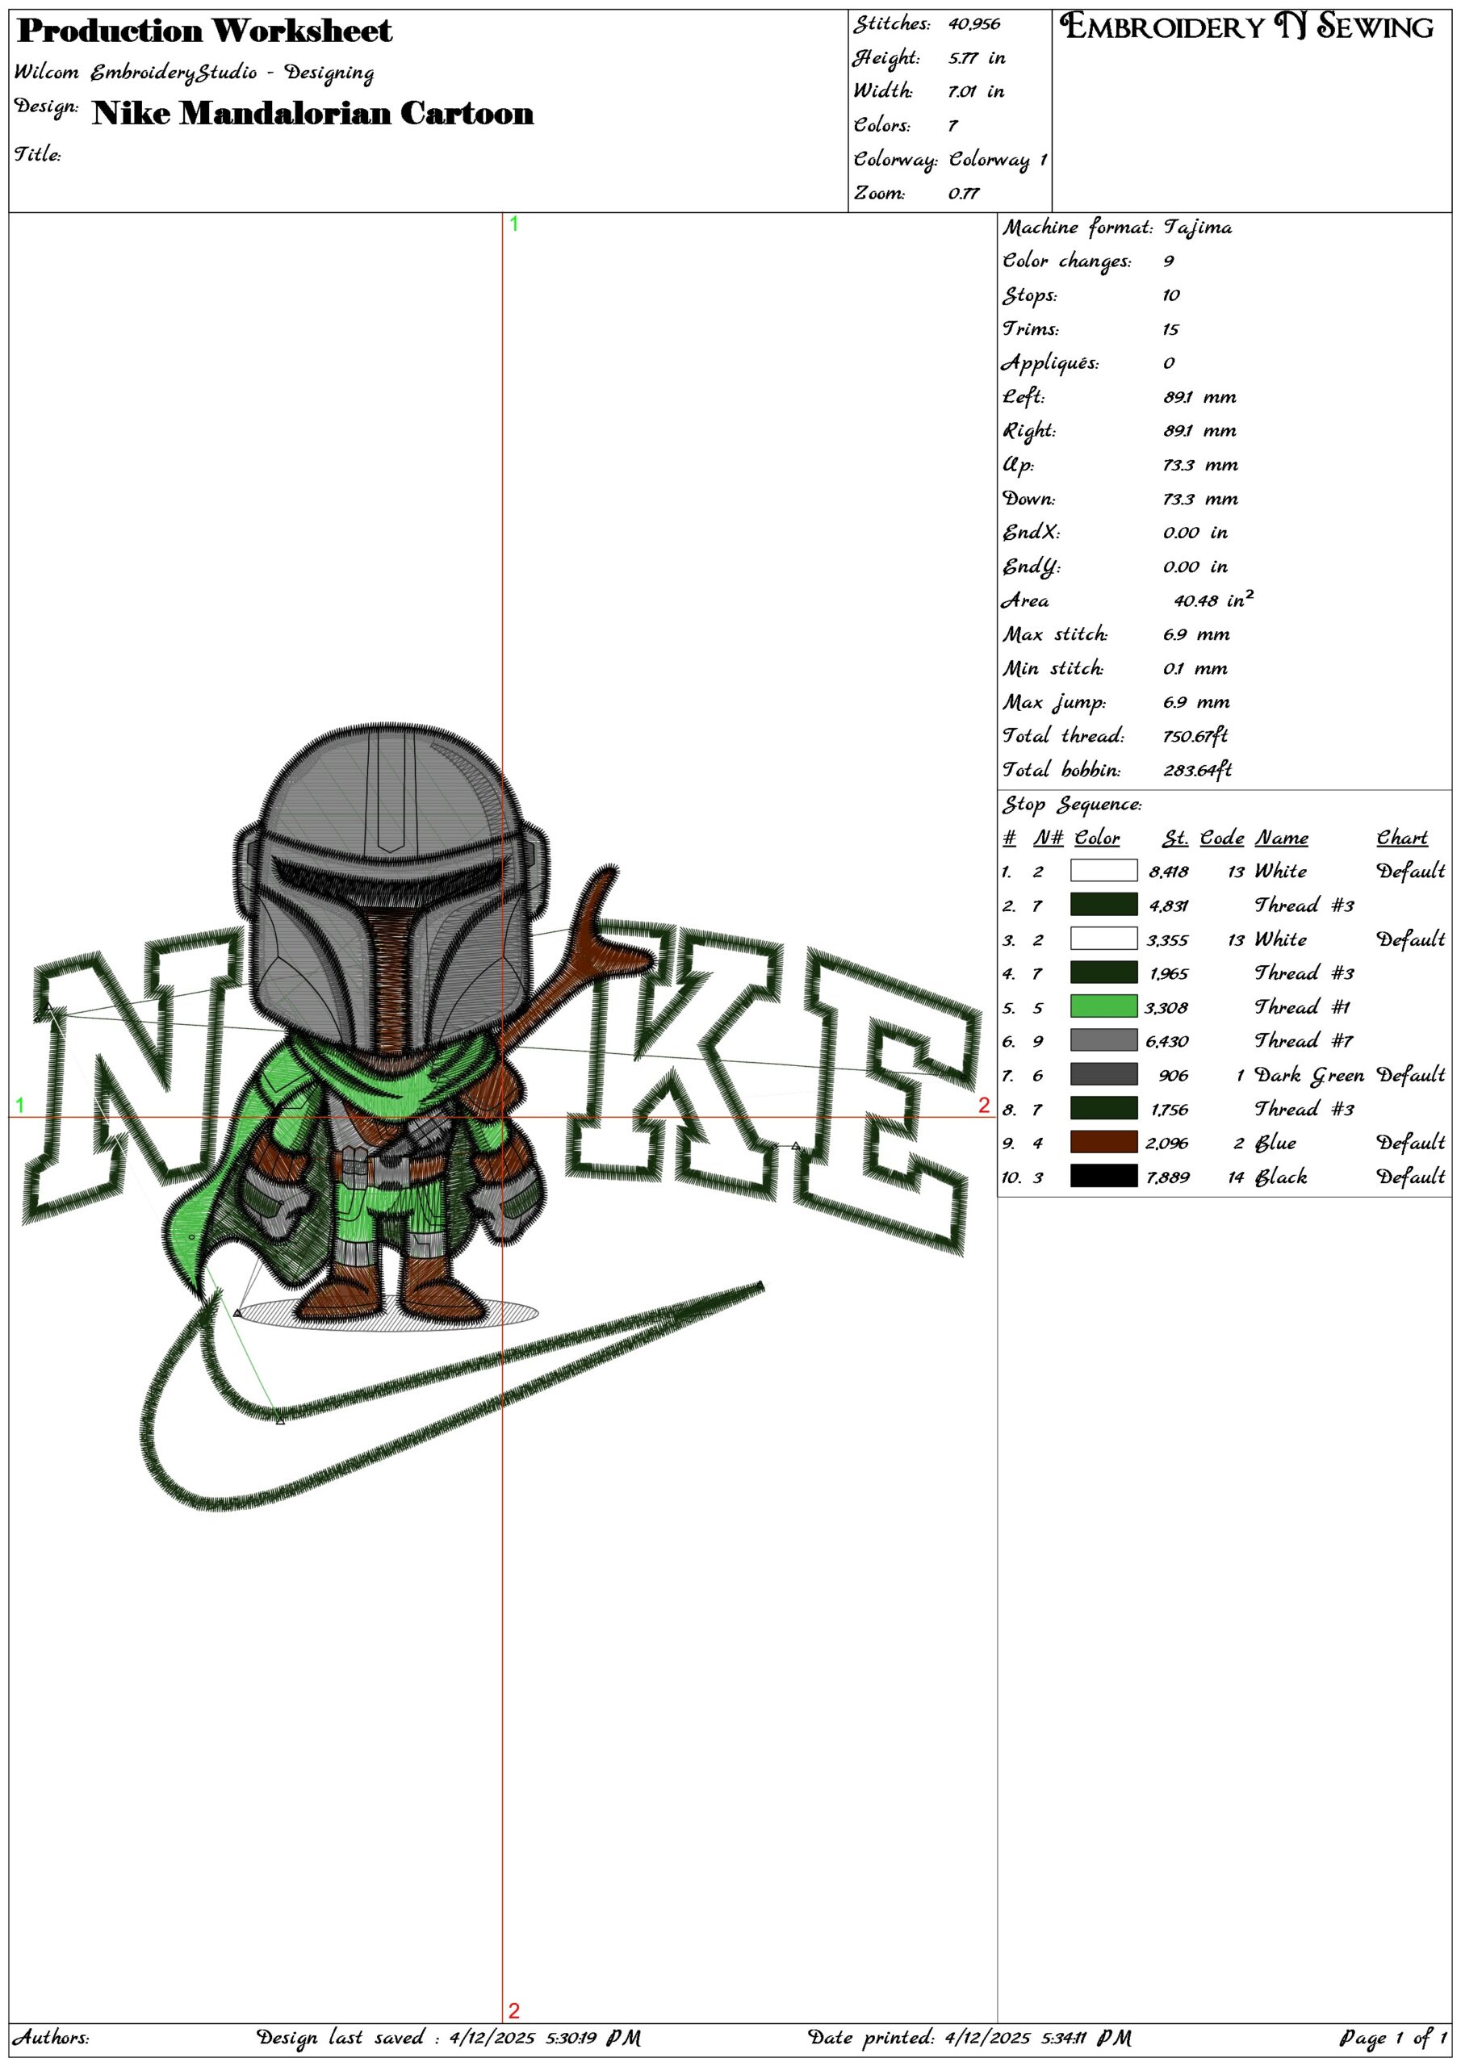Screen dimensions: 1461x2066
Task: Click the dark green swatch in stop 8
Action: pos(1103,1109)
